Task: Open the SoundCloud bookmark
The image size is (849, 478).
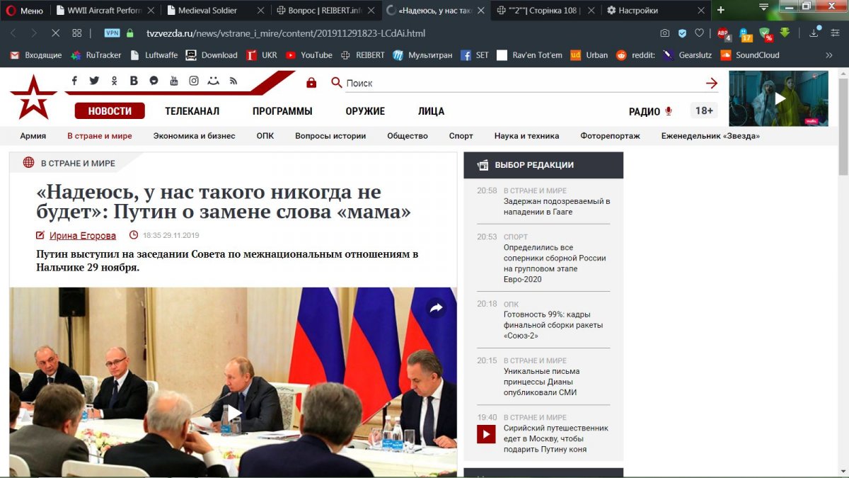Action: click(749, 55)
